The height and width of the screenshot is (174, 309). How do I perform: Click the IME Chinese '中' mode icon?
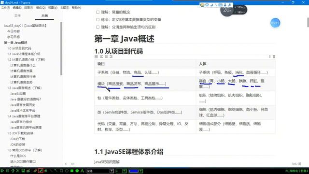click(207, 5)
